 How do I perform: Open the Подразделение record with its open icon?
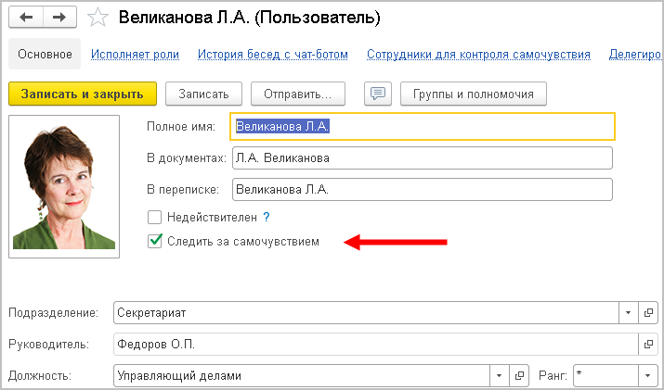point(649,313)
